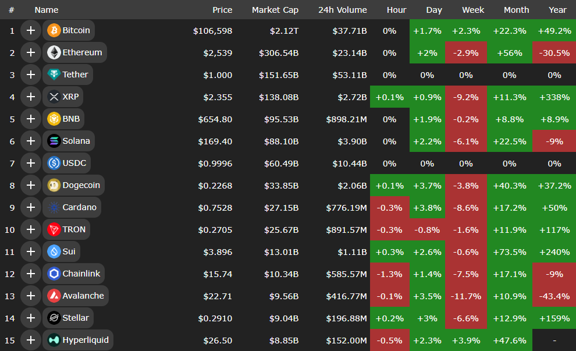Image resolution: width=576 pixels, height=351 pixels.
Task: Click the XRP logo icon
Action: click(54, 97)
